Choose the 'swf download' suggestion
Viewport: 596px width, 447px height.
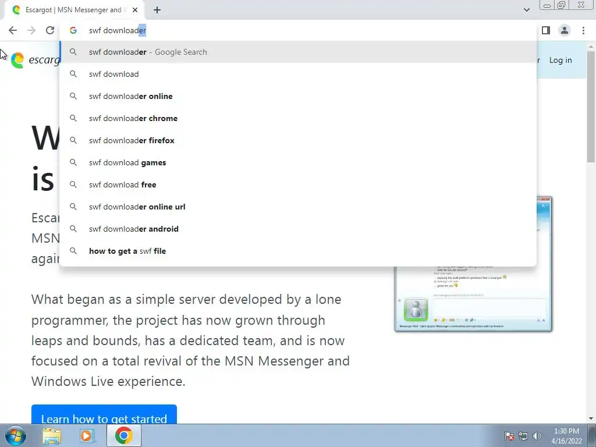point(298,74)
